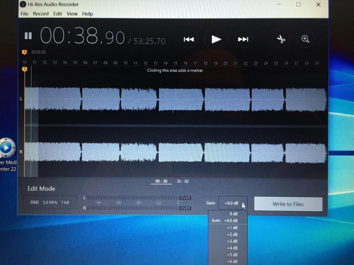Screen dimensions: 354x265
Task: Skip to the next track marker
Action: pos(243,39)
